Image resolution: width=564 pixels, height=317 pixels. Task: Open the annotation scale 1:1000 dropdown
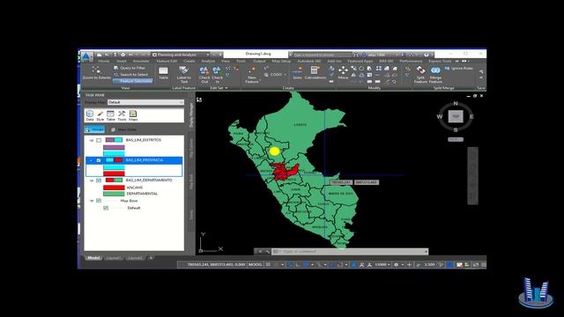pos(382,264)
